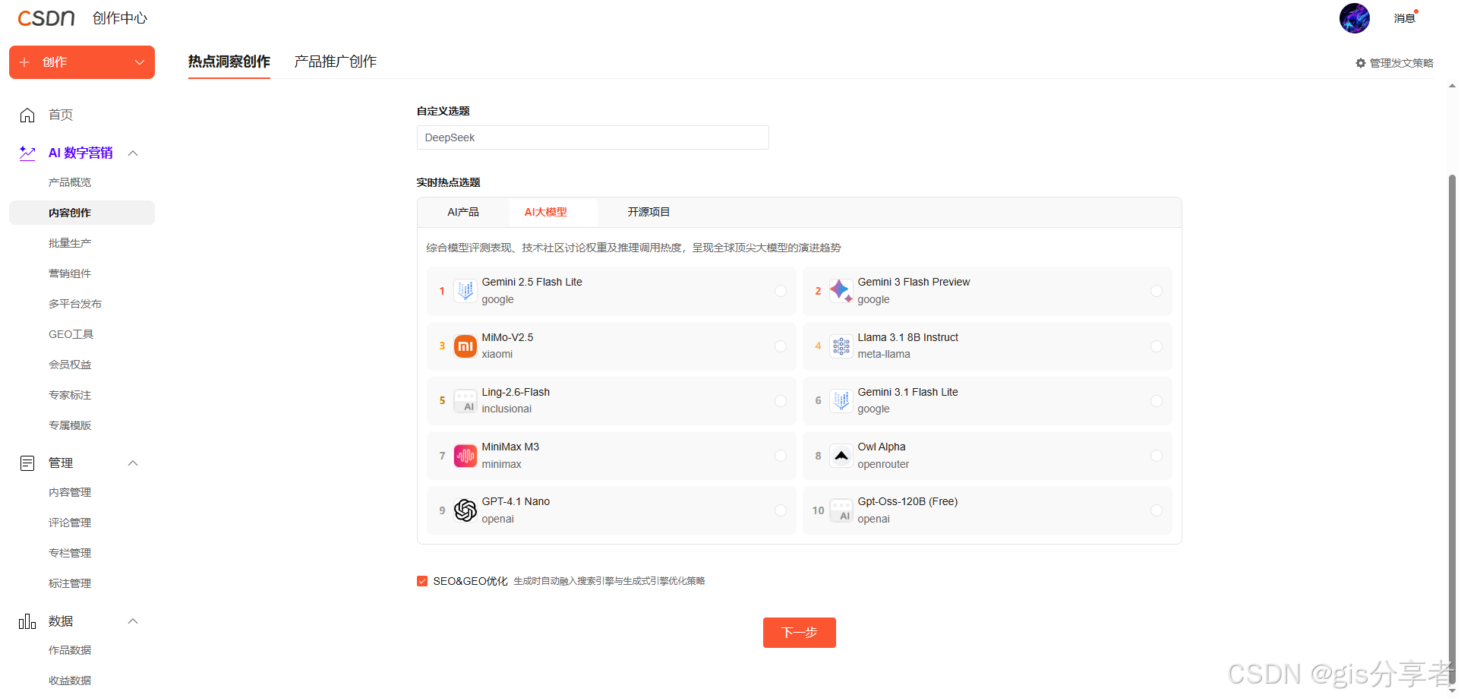Click the Gemini 3 Flash Preview logo
1458x698 pixels.
click(841, 291)
